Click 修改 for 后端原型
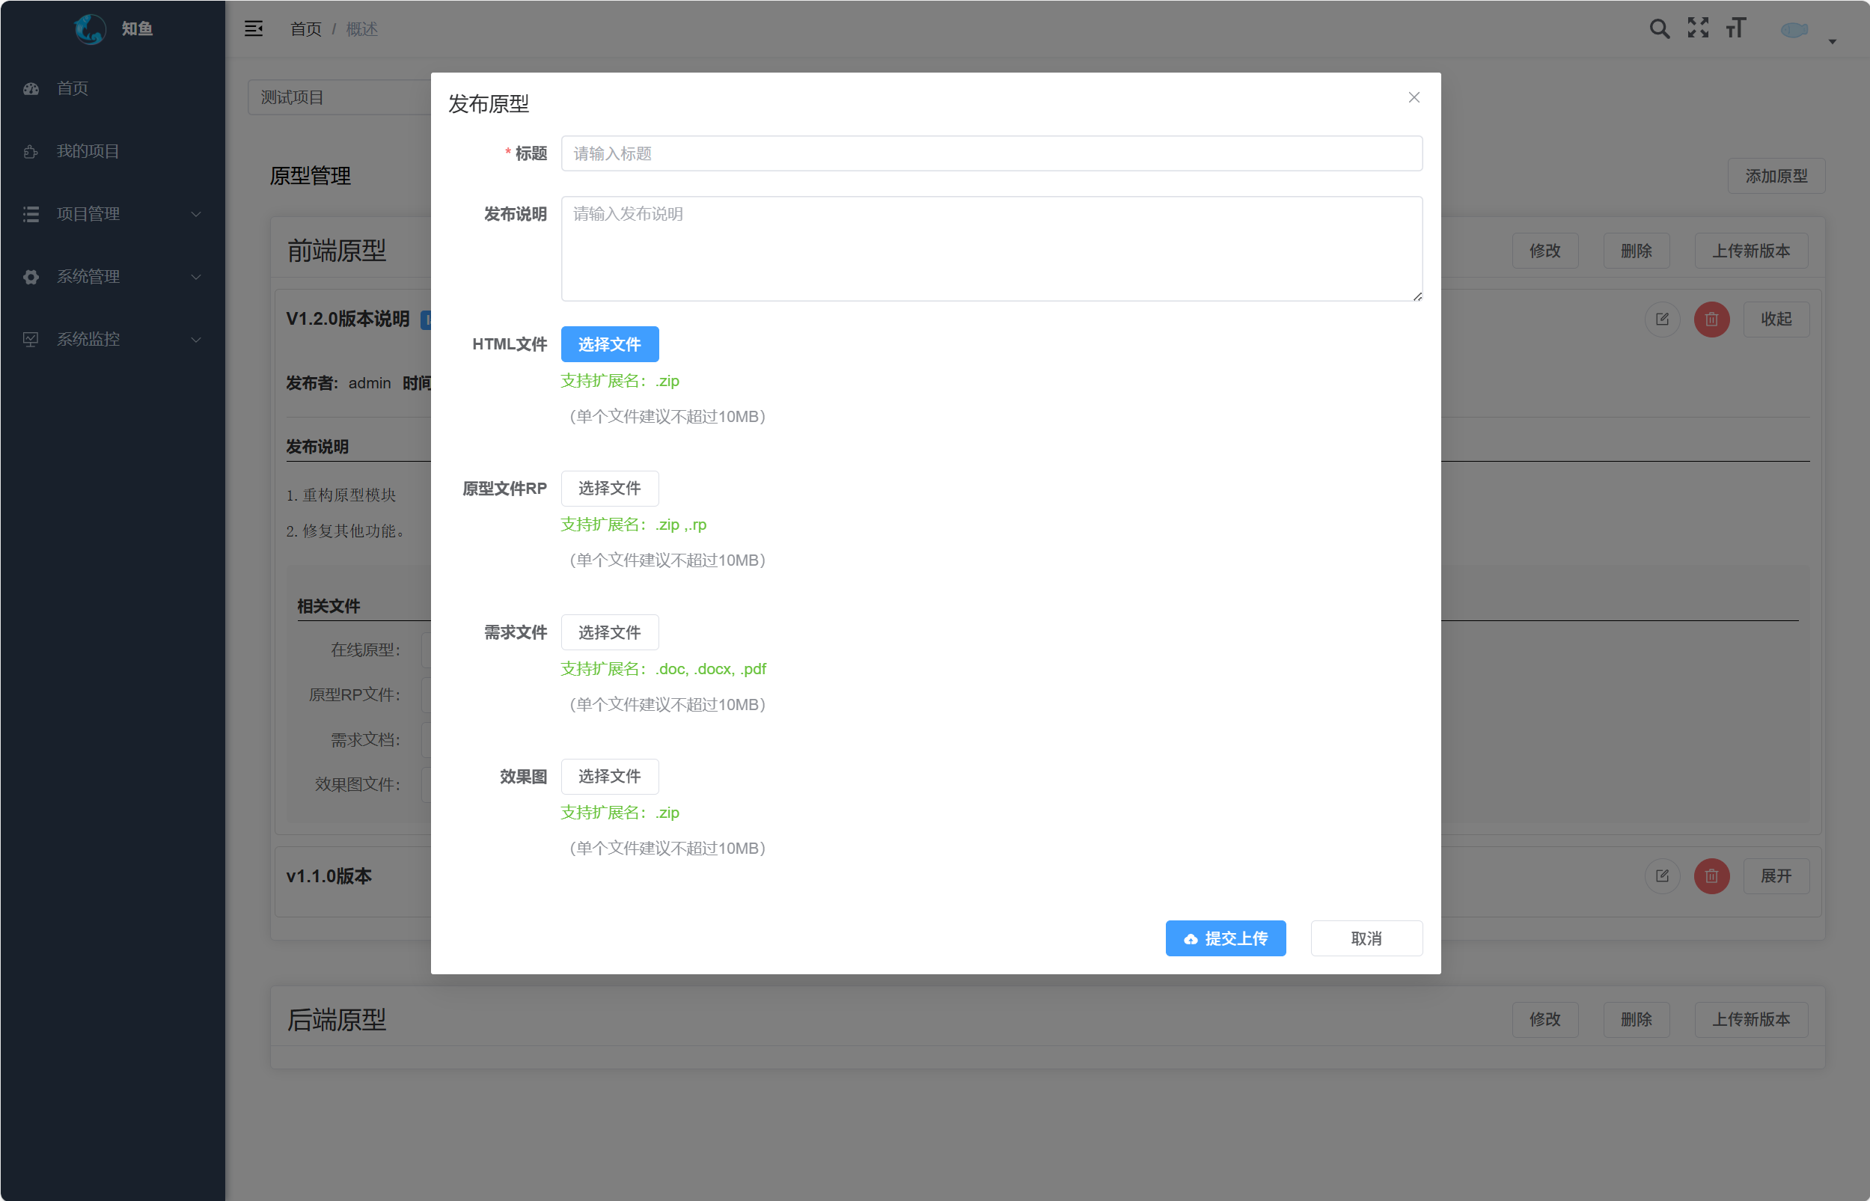Viewport: 1870px width, 1201px height. click(1544, 1019)
